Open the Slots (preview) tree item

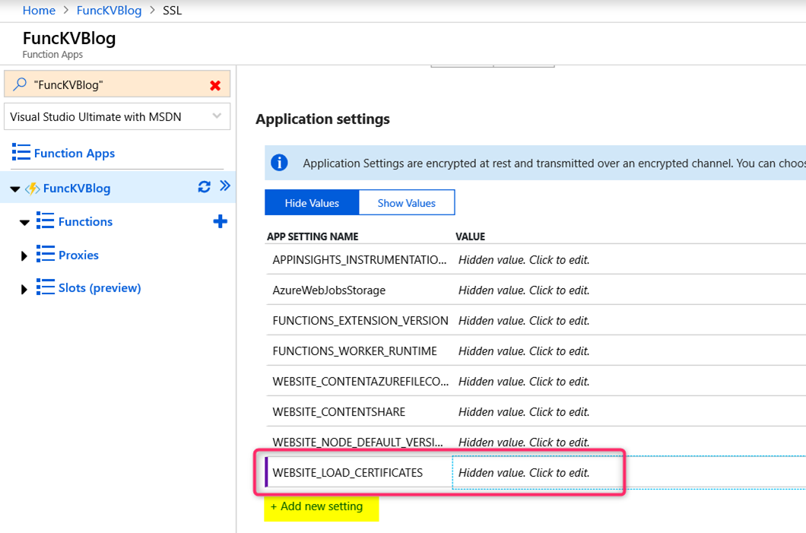coord(100,288)
